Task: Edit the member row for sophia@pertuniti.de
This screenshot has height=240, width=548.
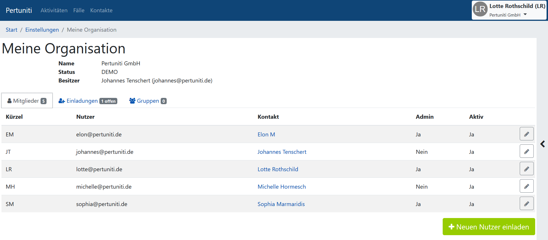Action: 527,203
